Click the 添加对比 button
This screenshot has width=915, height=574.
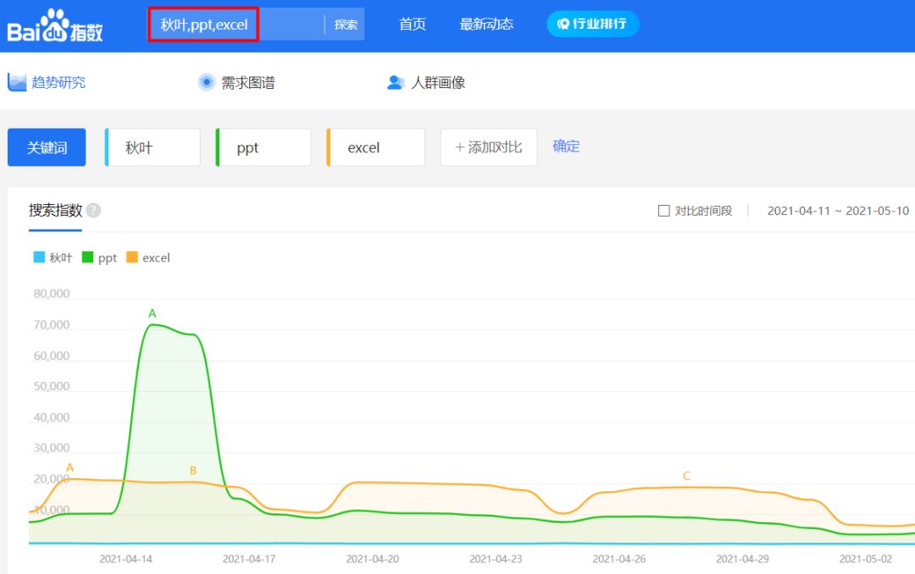pos(489,147)
